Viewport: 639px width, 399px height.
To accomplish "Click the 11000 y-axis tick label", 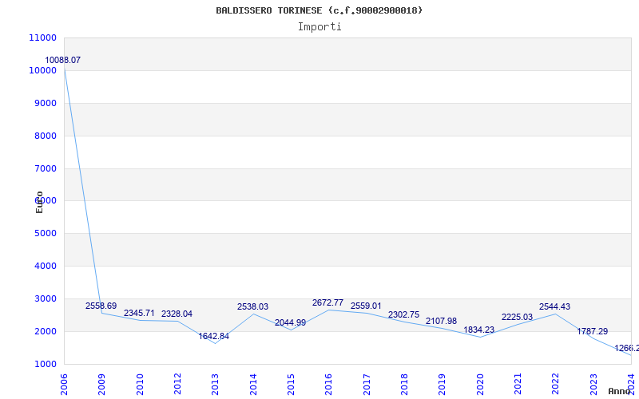I will 43,38.
